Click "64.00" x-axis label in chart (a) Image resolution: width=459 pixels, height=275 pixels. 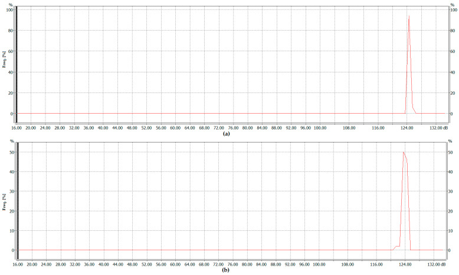tap(190, 128)
